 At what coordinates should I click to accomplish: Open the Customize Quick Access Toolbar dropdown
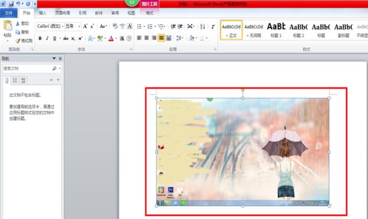(x=35, y=4)
